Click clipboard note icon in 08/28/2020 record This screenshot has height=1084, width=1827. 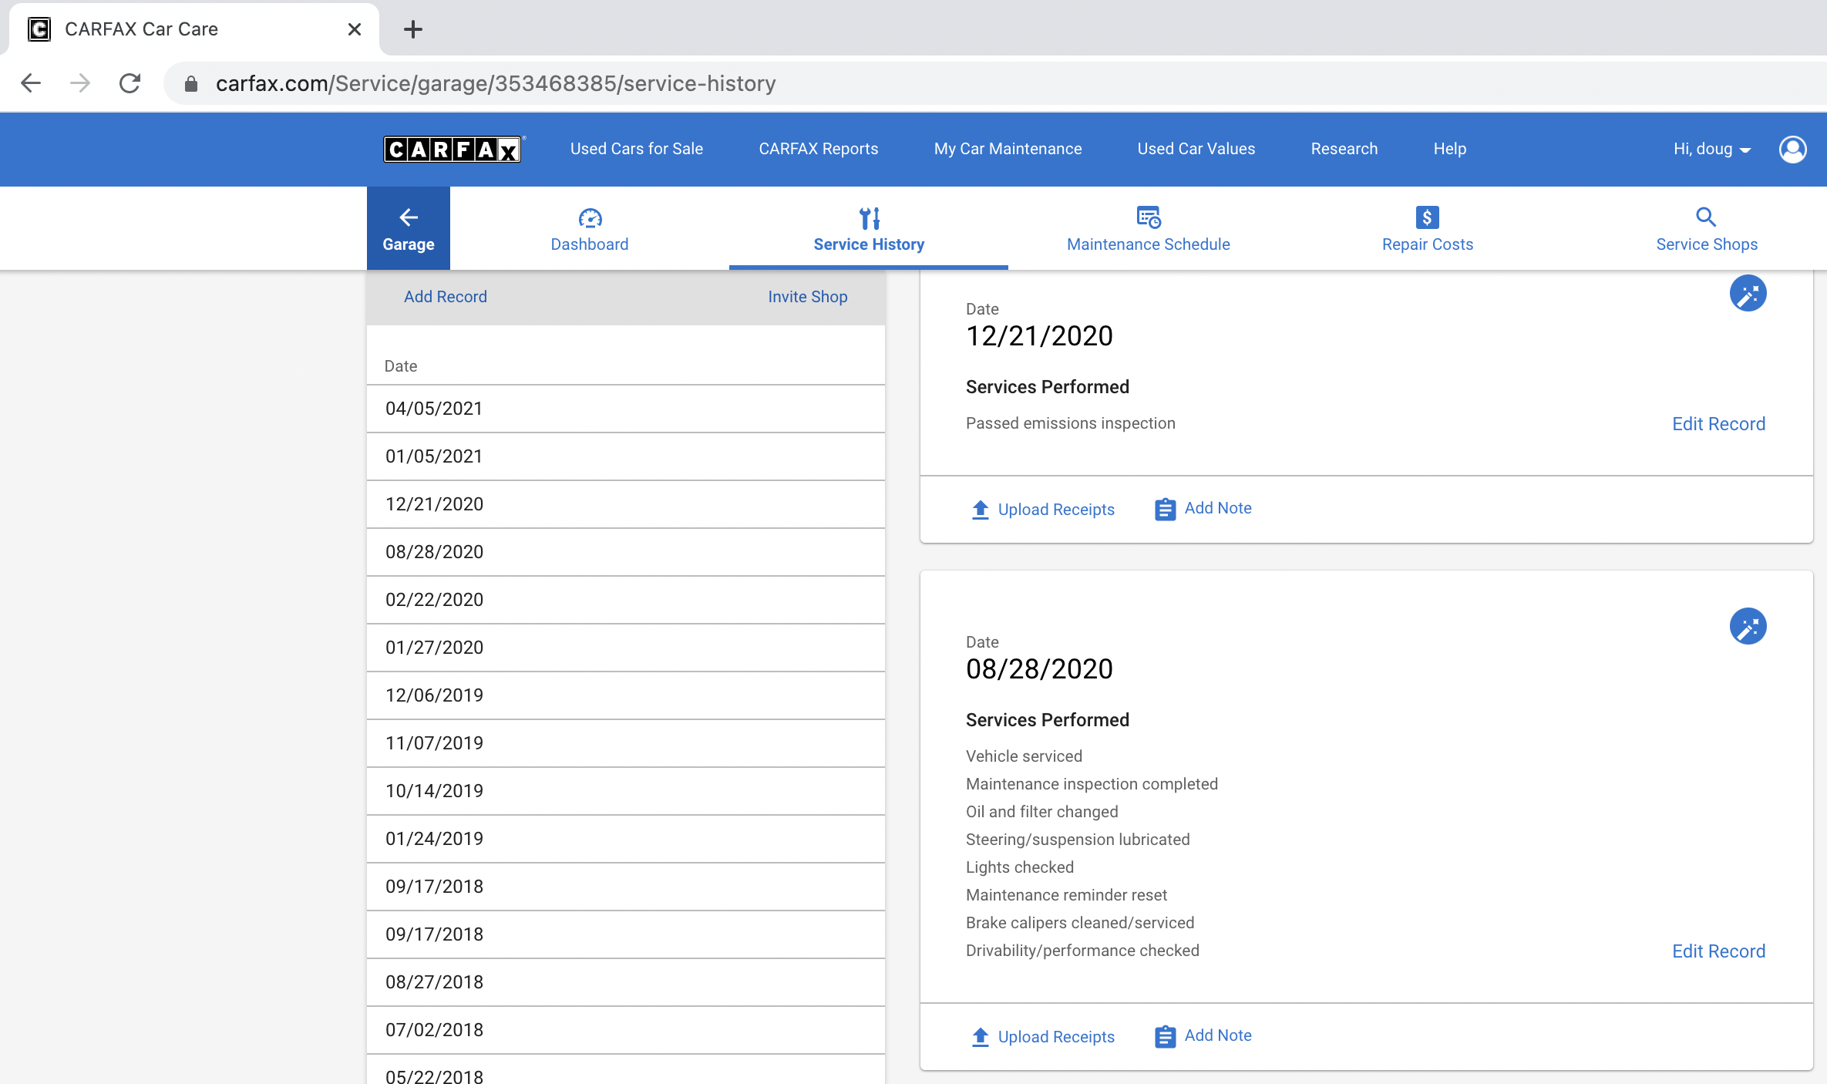tap(1165, 1037)
